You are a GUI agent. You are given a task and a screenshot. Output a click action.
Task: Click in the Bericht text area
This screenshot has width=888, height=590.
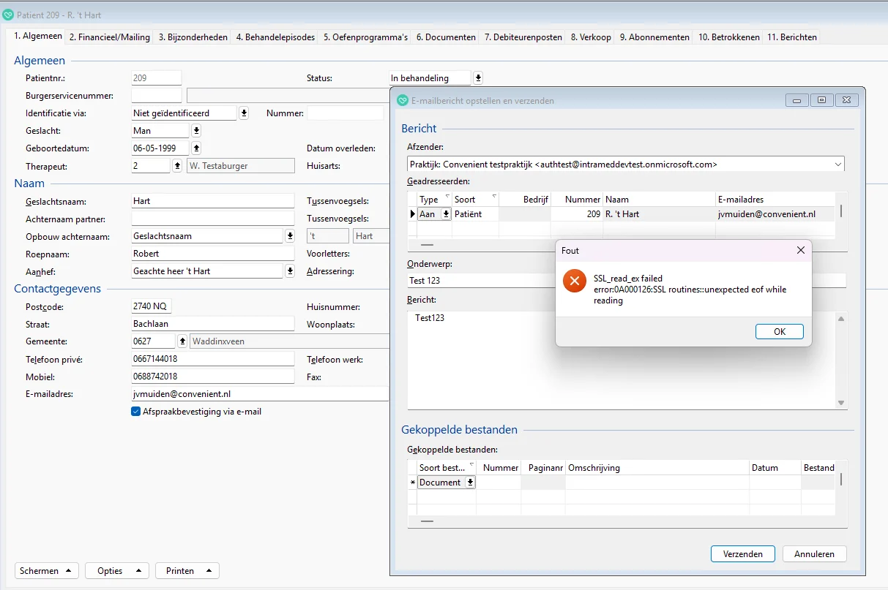click(621, 360)
